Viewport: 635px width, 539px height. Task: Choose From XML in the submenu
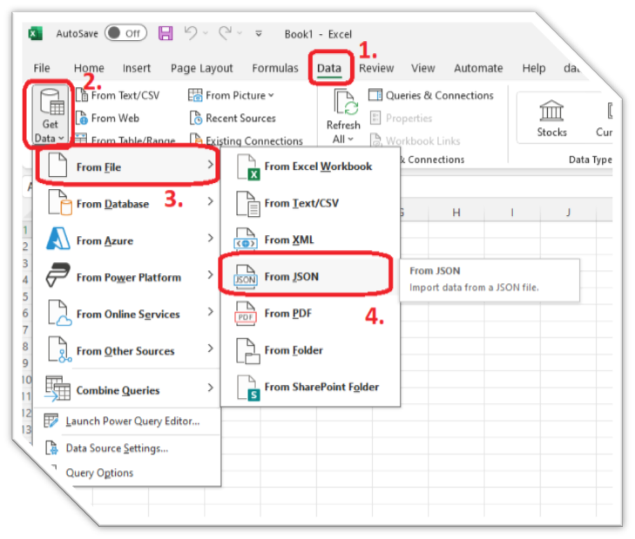click(288, 240)
